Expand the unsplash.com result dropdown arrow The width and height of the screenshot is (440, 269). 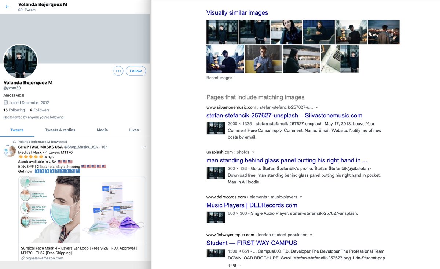(253, 152)
